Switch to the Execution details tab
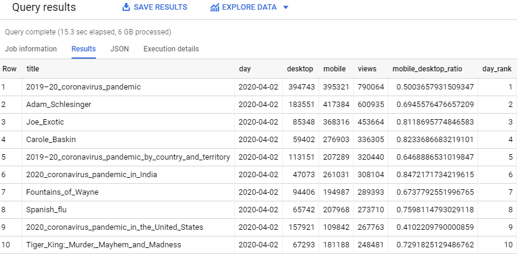 tap(171, 49)
